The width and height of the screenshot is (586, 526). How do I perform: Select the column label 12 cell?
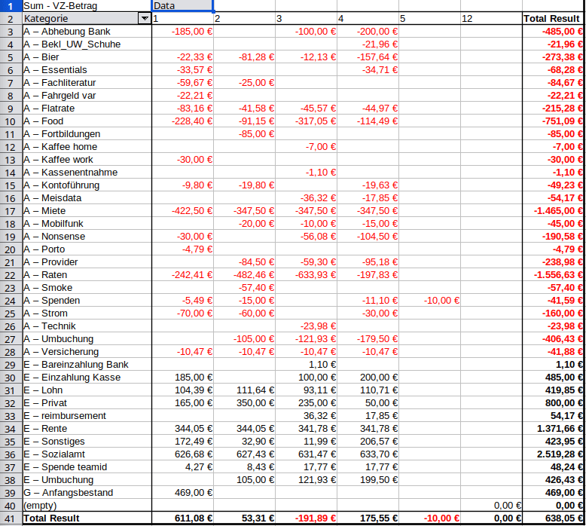pos(490,18)
